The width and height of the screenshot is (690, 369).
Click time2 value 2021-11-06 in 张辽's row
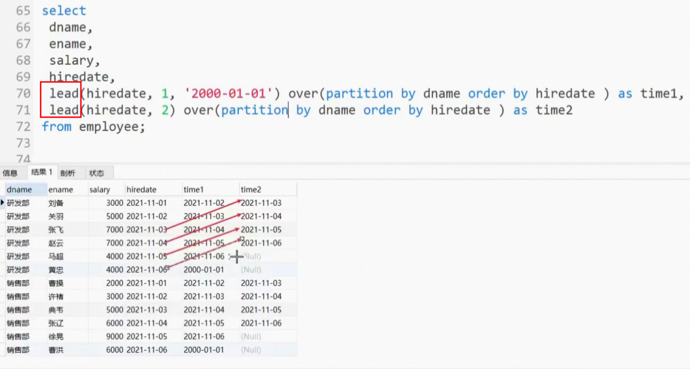pos(261,323)
